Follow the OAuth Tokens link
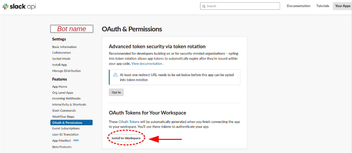This screenshot has width=352, height=153. [x=129, y=122]
